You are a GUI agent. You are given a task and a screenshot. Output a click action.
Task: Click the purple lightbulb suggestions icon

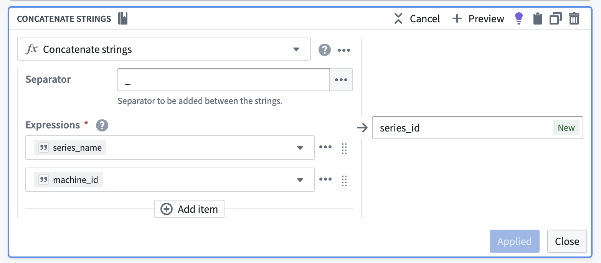point(518,18)
